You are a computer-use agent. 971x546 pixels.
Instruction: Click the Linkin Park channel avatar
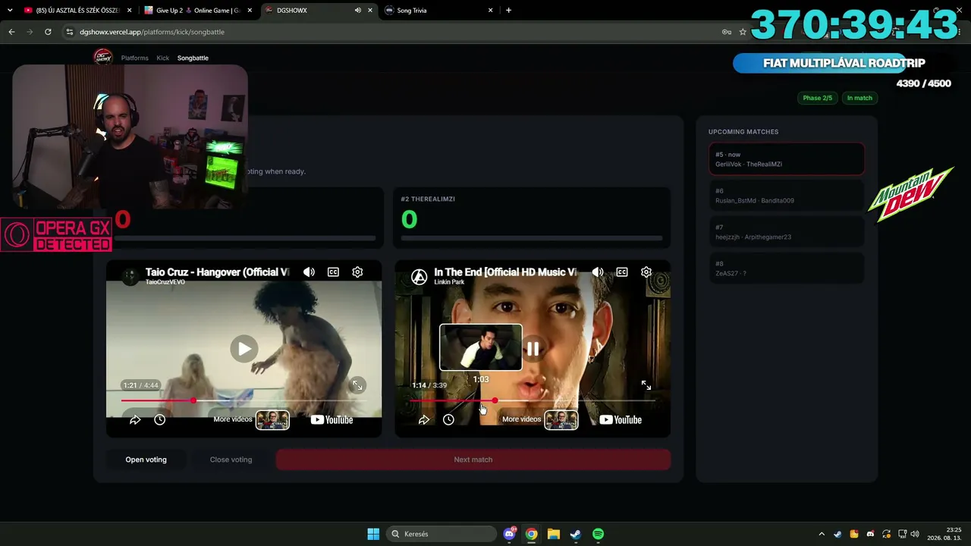[x=419, y=276]
